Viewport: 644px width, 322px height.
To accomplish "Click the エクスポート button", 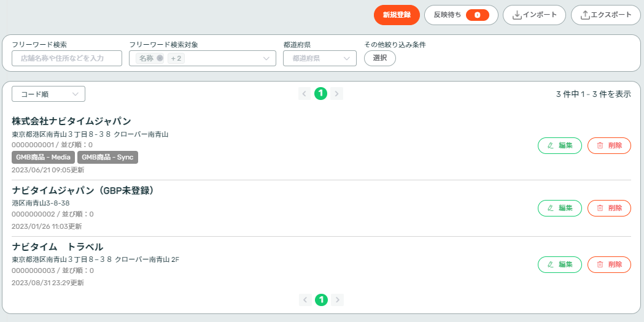I will click(605, 15).
